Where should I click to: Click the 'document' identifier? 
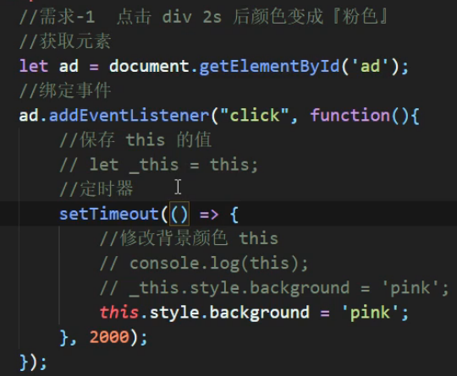149,66
